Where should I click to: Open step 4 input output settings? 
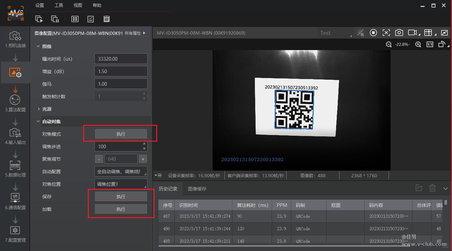pos(15,136)
